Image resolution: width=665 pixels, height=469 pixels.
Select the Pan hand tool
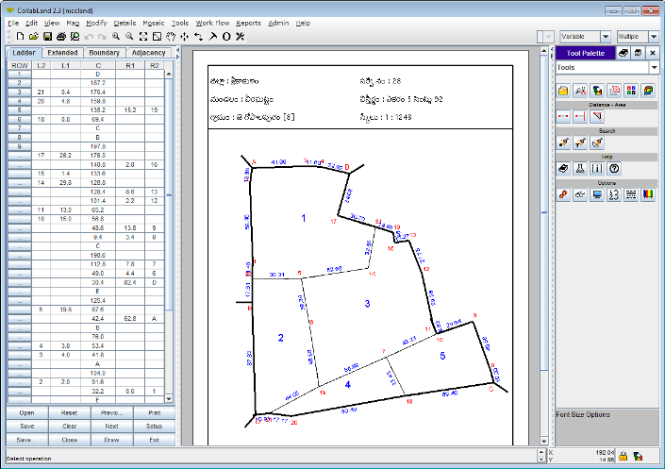(x=171, y=37)
